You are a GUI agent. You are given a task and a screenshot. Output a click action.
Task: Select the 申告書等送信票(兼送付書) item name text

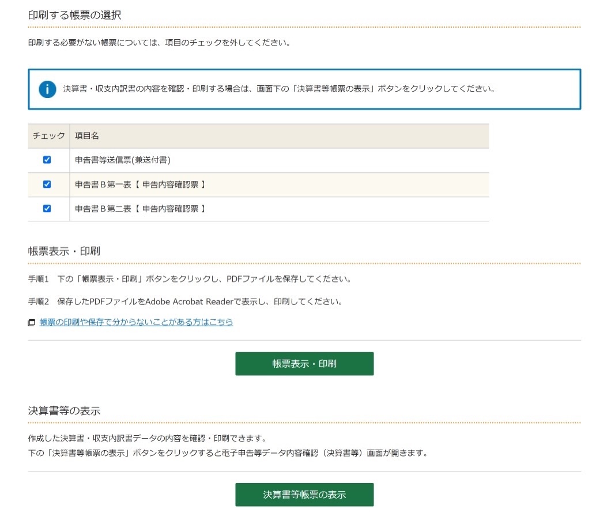click(x=123, y=160)
